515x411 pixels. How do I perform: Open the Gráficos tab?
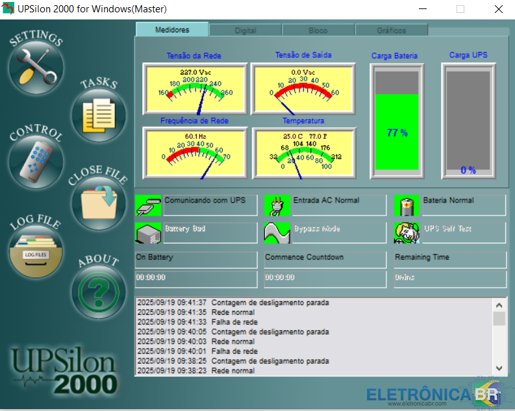pyautogui.click(x=391, y=31)
